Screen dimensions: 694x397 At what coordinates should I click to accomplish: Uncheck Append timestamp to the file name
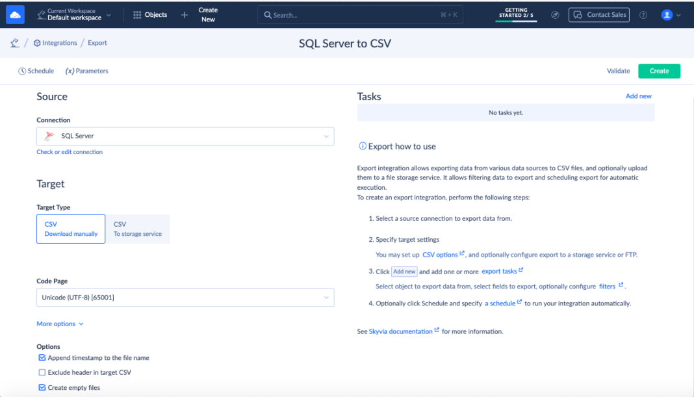[42, 357]
